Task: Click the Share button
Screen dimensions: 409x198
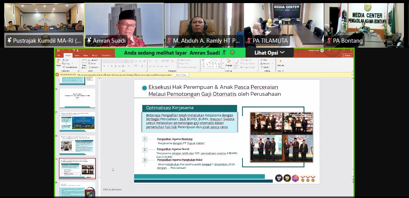Action: pyautogui.click(x=347, y=55)
